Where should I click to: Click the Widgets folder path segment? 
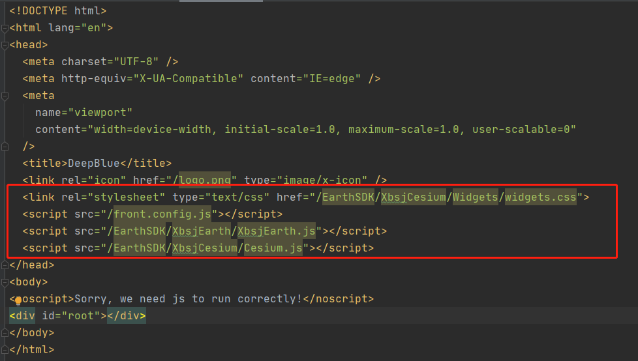[x=476, y=197]
